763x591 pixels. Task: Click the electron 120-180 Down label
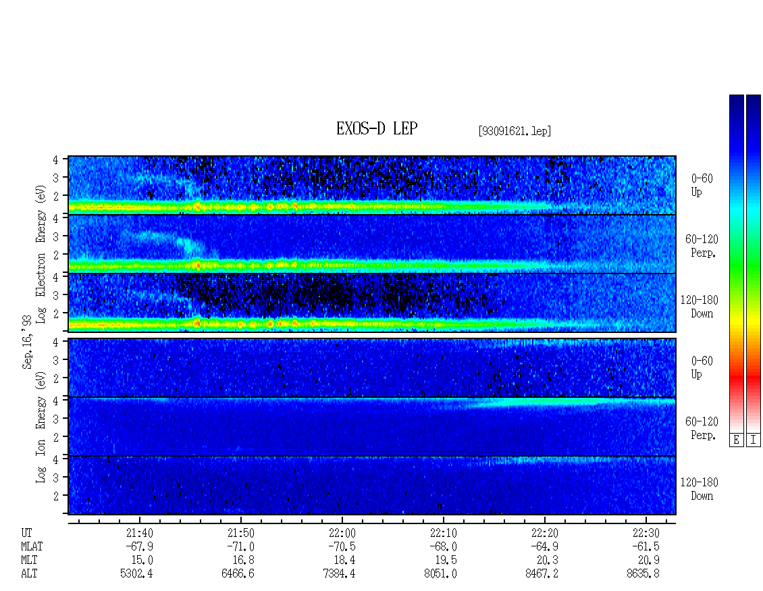(x=700, y=307)
